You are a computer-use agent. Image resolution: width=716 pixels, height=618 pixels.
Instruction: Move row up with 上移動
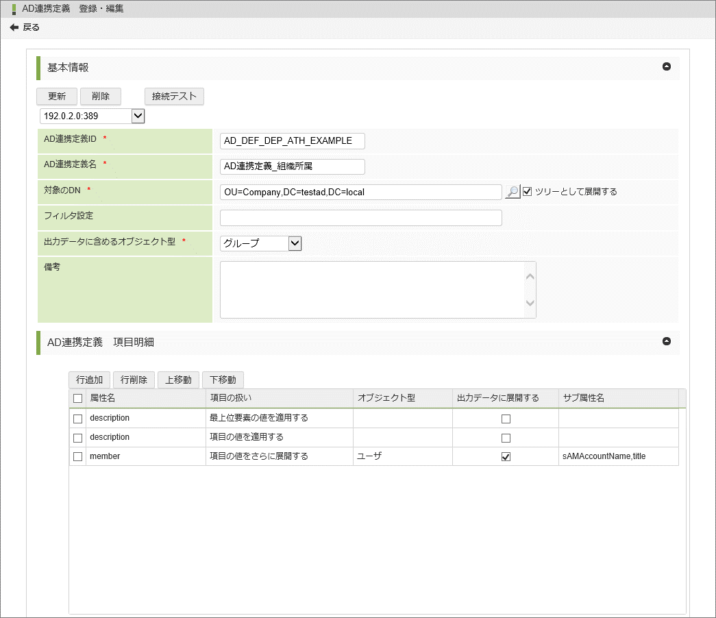click(x=178, y=380)
